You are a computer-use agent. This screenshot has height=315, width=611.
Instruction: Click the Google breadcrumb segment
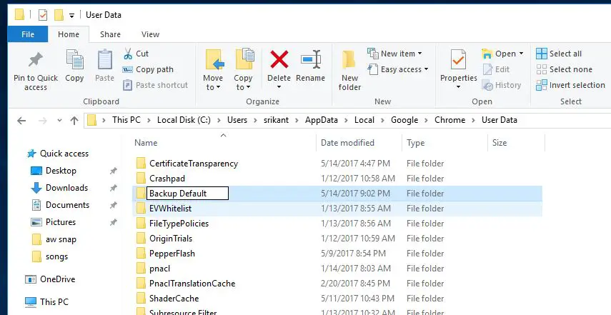pos(404,120)
